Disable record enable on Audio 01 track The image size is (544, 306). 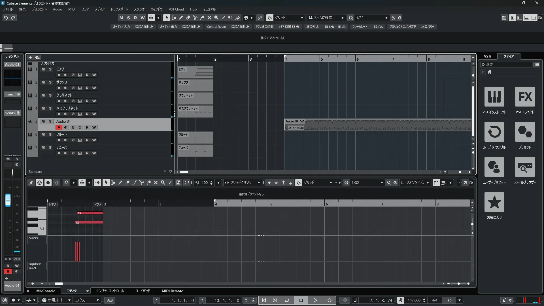59,127
